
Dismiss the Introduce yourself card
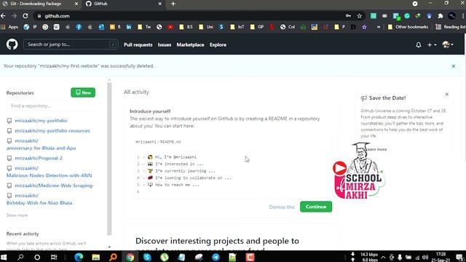[x=282, y=207]
